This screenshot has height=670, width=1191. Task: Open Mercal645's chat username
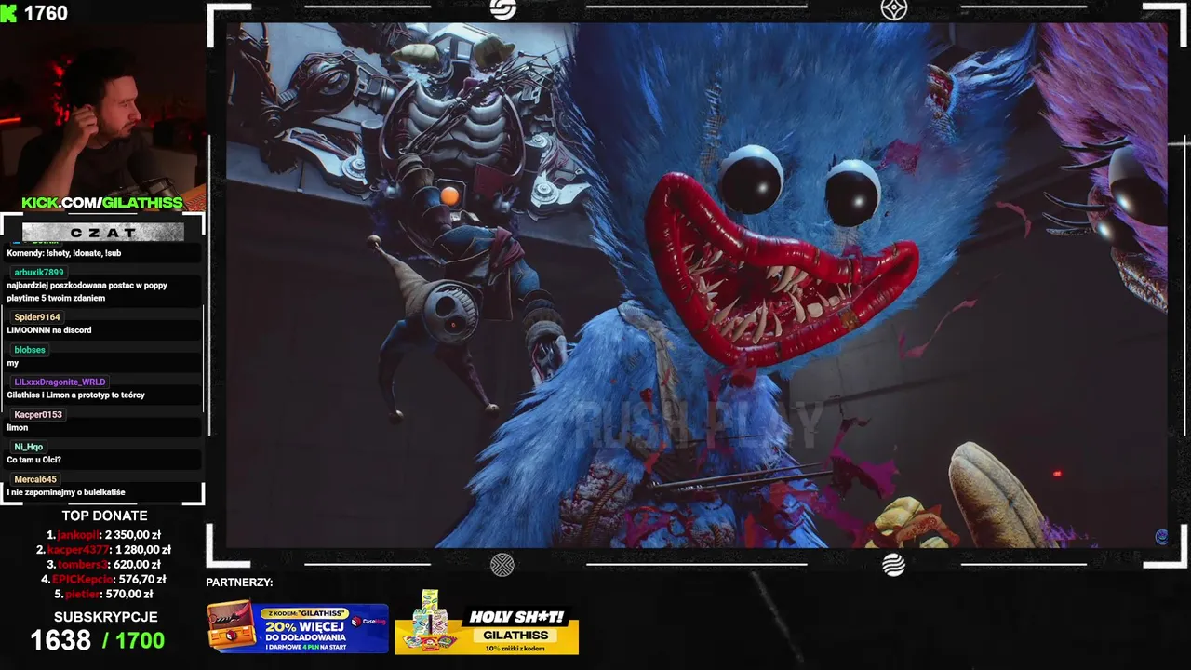coord(35,479)
